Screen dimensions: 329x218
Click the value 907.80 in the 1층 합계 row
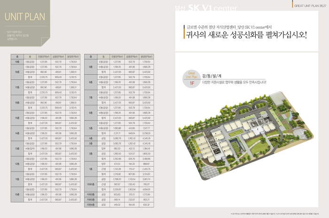click(132, 174)
